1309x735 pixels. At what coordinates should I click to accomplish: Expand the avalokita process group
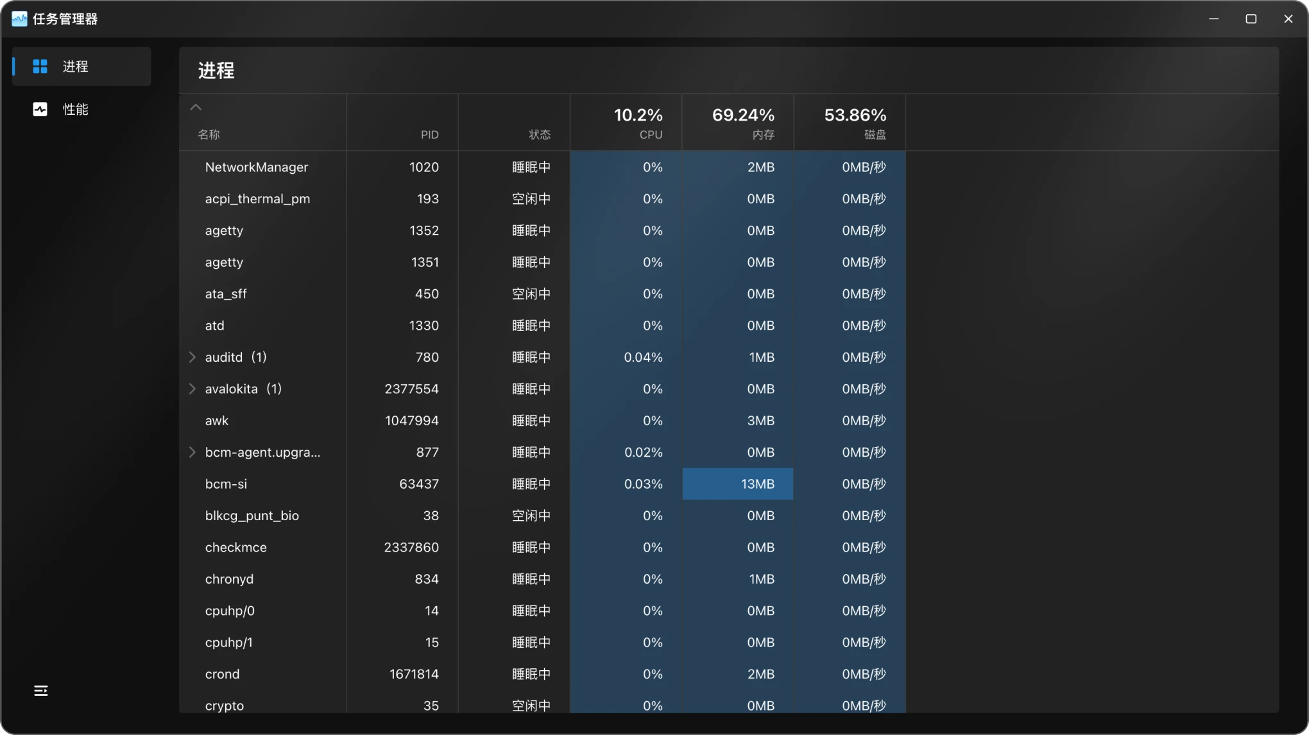(x=192, y=389)
